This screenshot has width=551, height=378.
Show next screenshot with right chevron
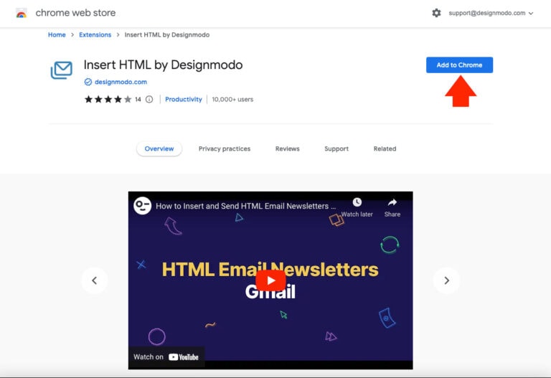point(446,280)
